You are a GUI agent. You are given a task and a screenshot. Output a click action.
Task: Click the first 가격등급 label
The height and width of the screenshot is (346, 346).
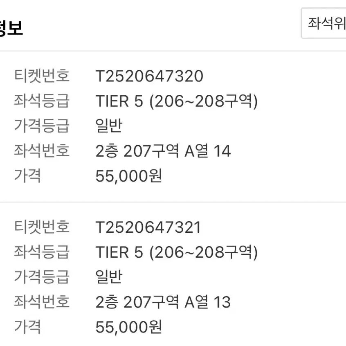coord(42,126)
